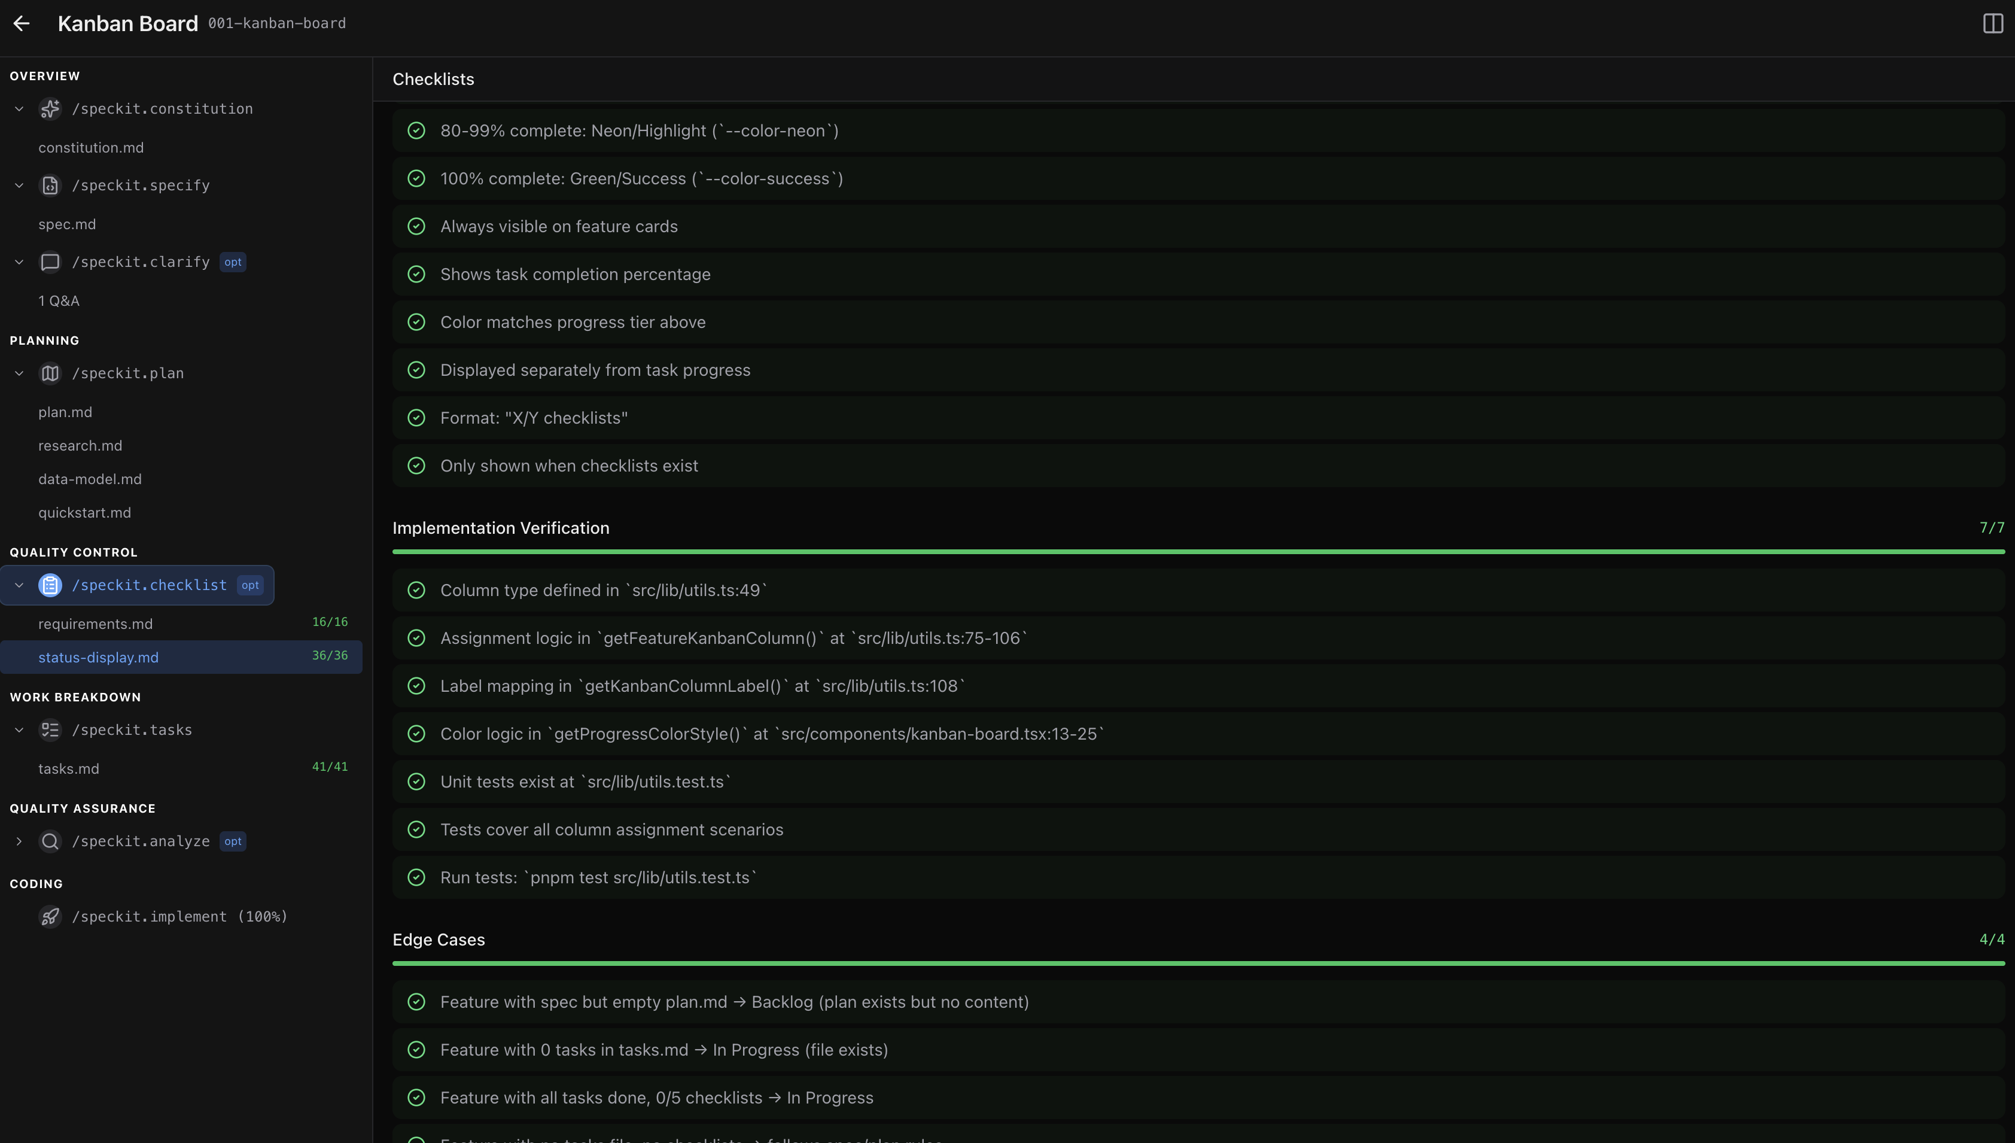
Task: Open the status-display.md file
Action: coord(98,657)
